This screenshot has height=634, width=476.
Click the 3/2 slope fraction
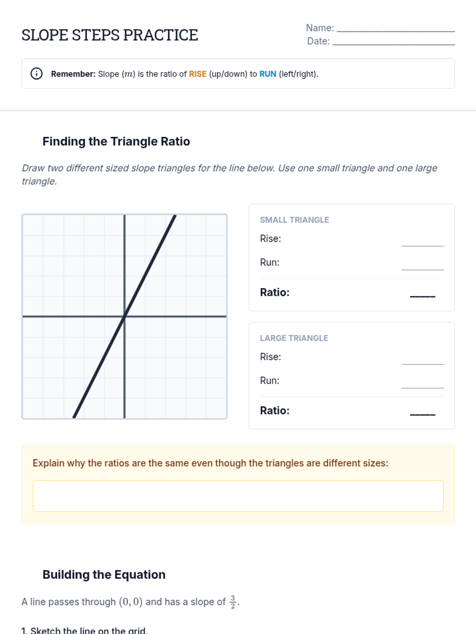[233, 602]
